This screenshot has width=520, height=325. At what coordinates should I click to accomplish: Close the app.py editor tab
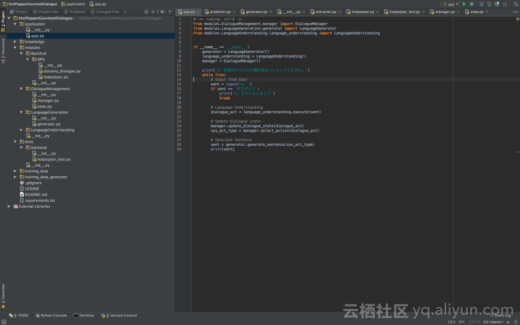[x=198, y=12]
